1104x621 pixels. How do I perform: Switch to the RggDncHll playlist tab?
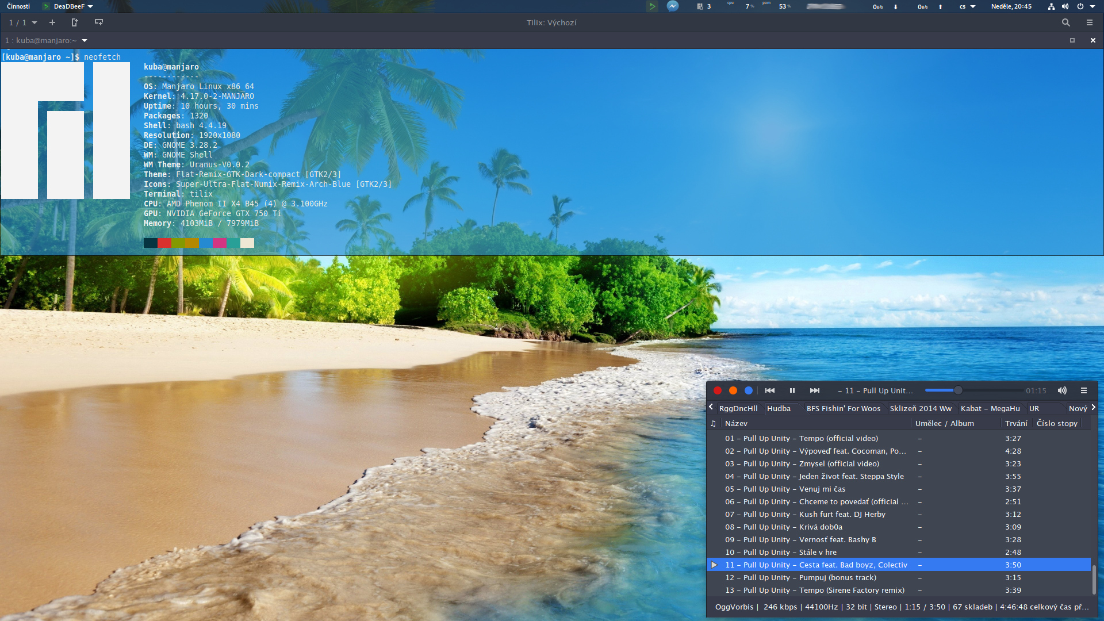[x=738, y=408]
